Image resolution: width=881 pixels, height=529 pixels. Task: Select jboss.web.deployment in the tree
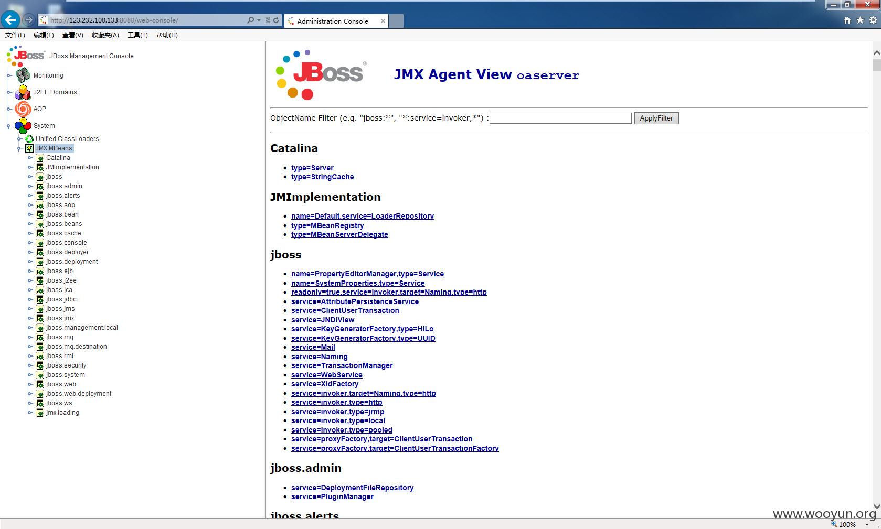coord(79,394)
